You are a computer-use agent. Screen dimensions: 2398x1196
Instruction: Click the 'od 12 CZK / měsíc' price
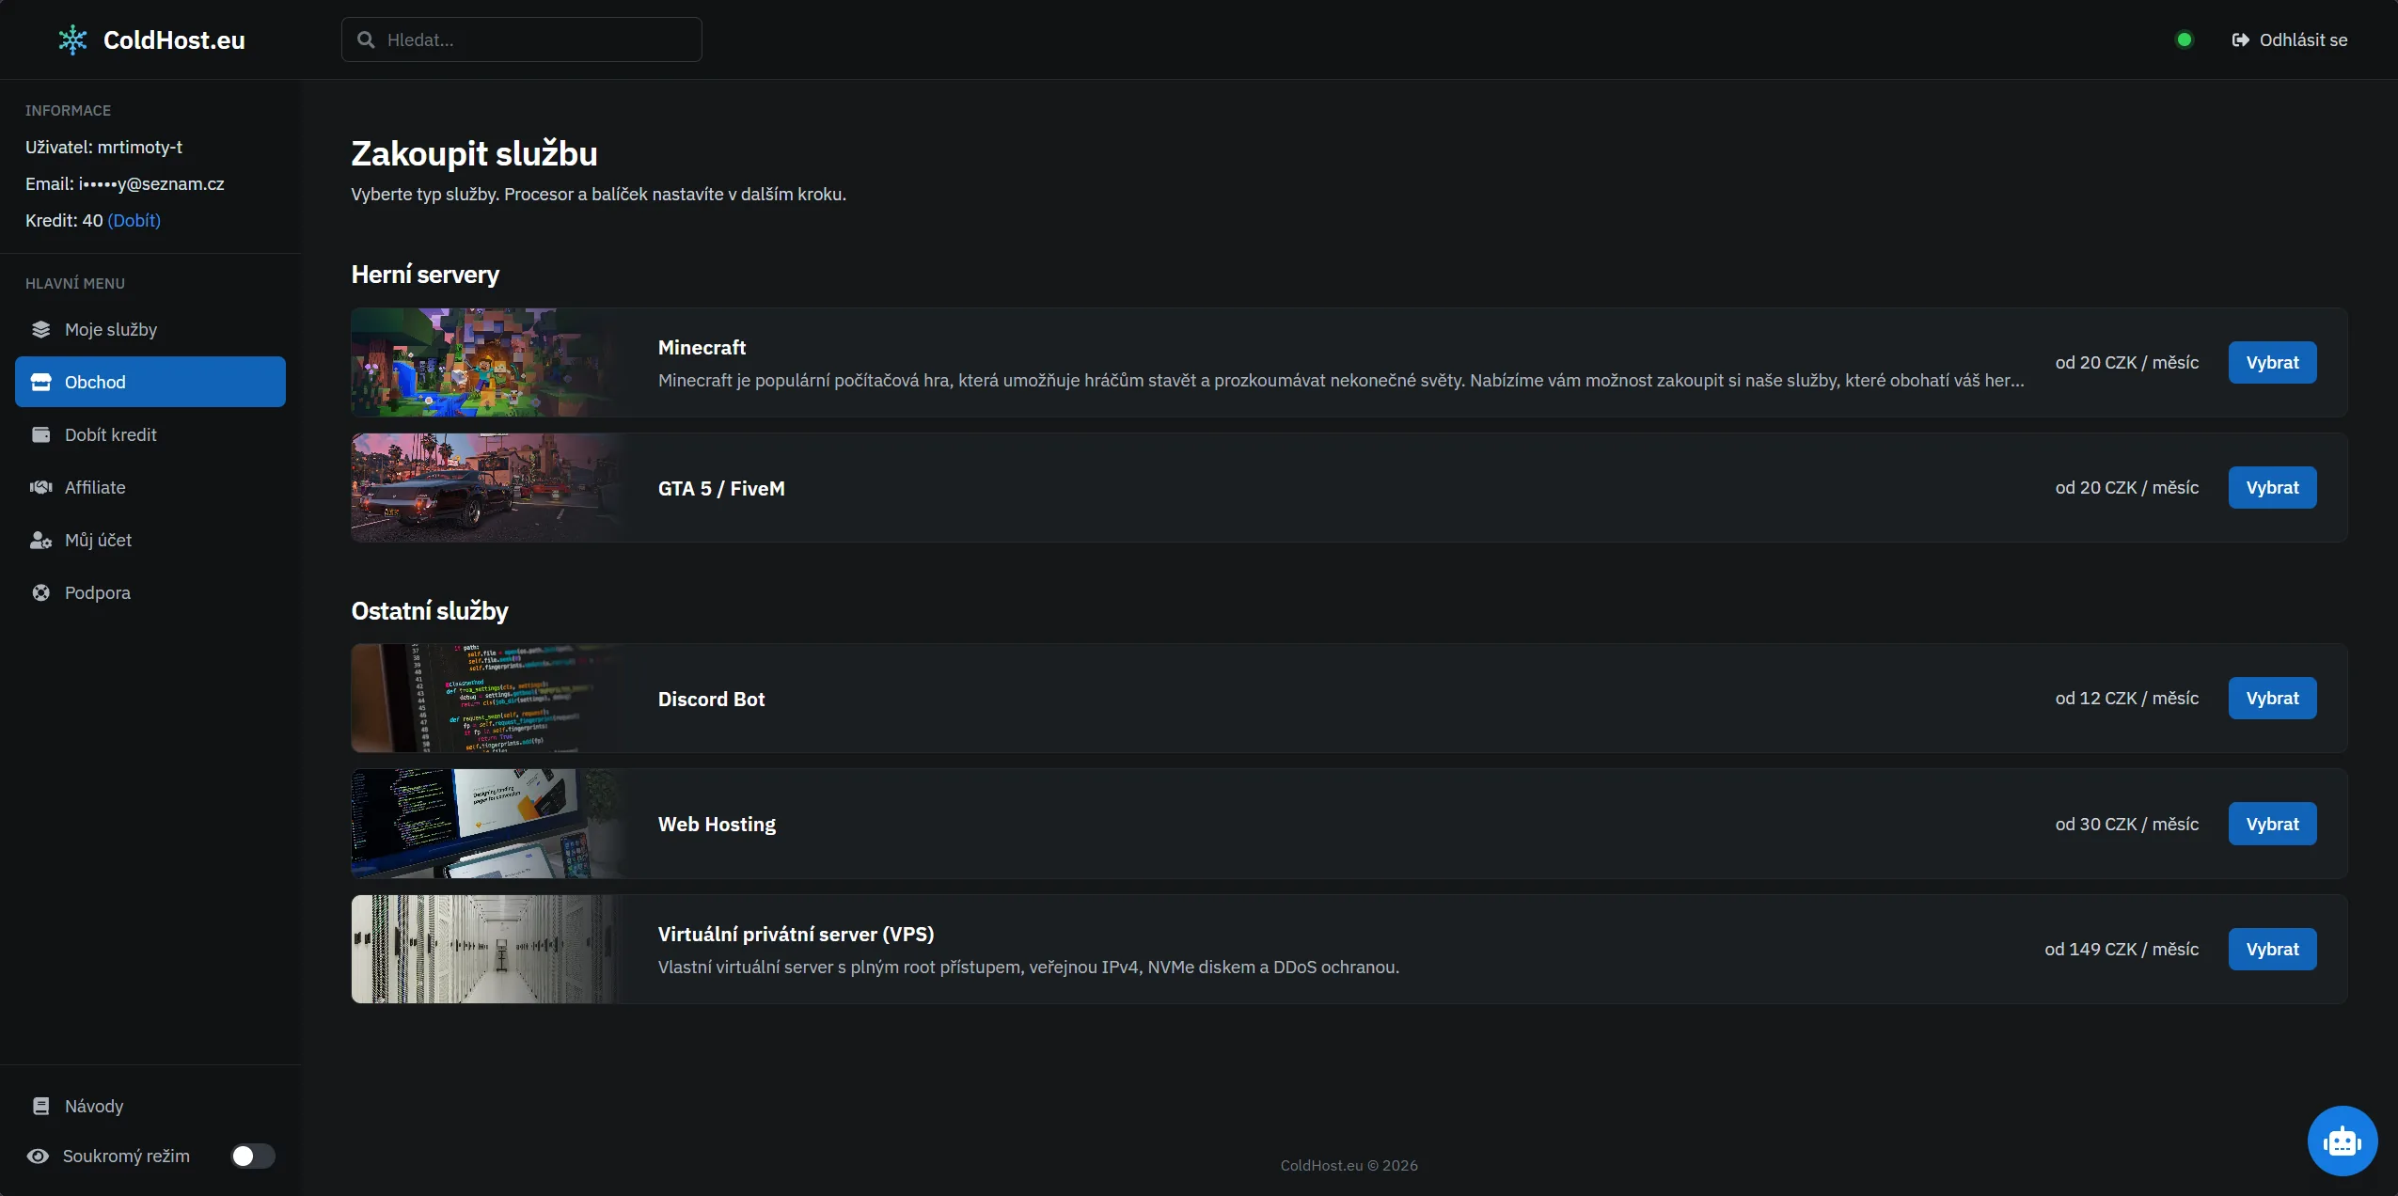(2127, 698)
